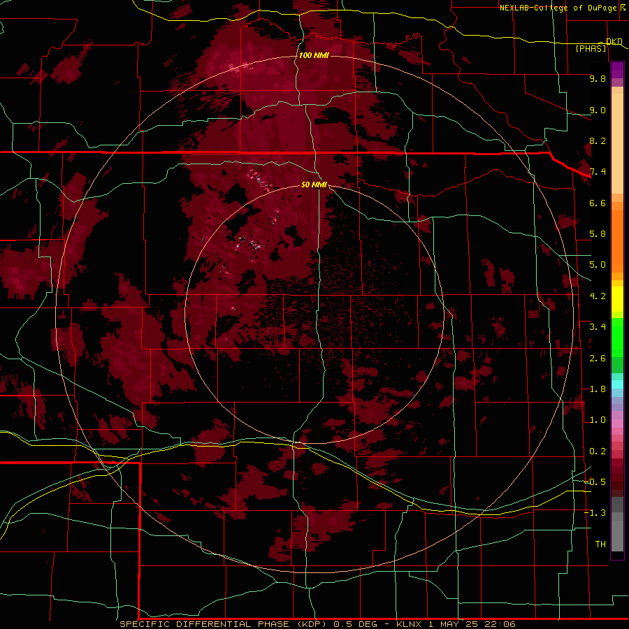Viewport: 629px width, 629px height.
Task: Select the yellow segment of the color bar
Action: [617, 299]
